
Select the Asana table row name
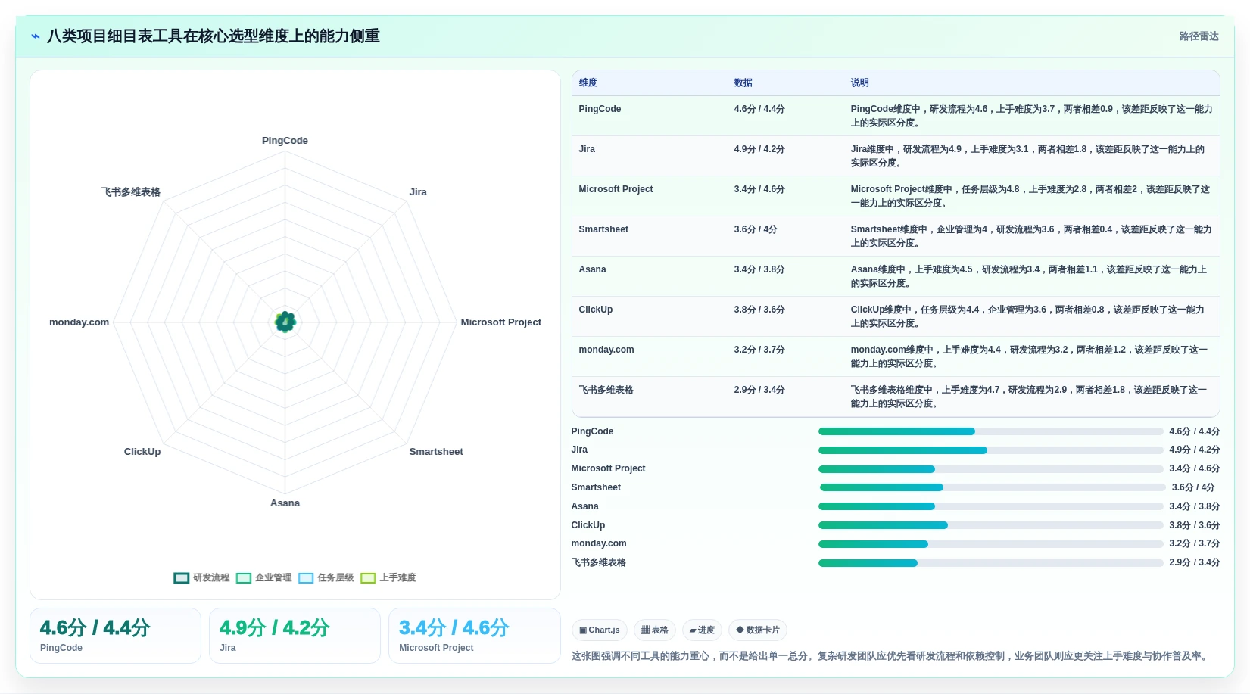point(592,269)
